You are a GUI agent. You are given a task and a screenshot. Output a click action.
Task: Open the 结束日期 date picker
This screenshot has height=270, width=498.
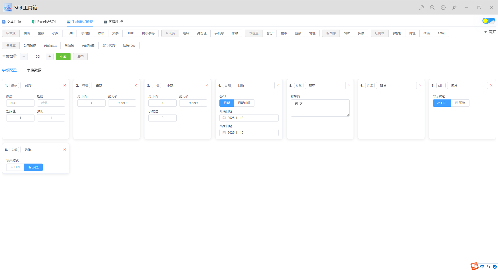click(249, 133)
